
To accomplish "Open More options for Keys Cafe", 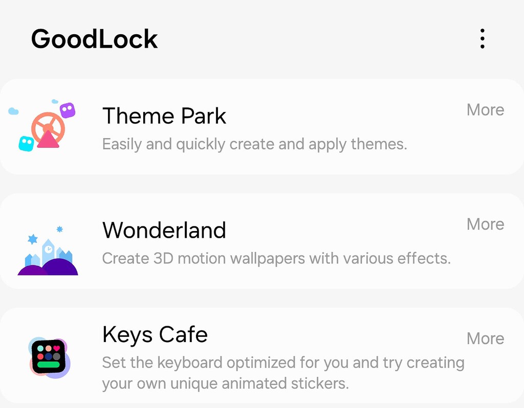I will pyautogui.click(x=485, y=338).
